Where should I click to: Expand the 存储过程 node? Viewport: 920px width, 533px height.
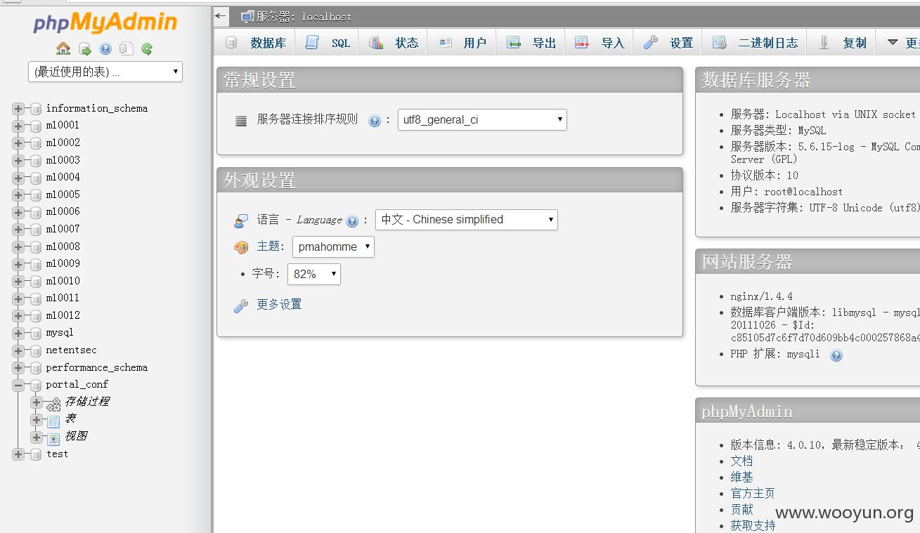pos(37,402)
